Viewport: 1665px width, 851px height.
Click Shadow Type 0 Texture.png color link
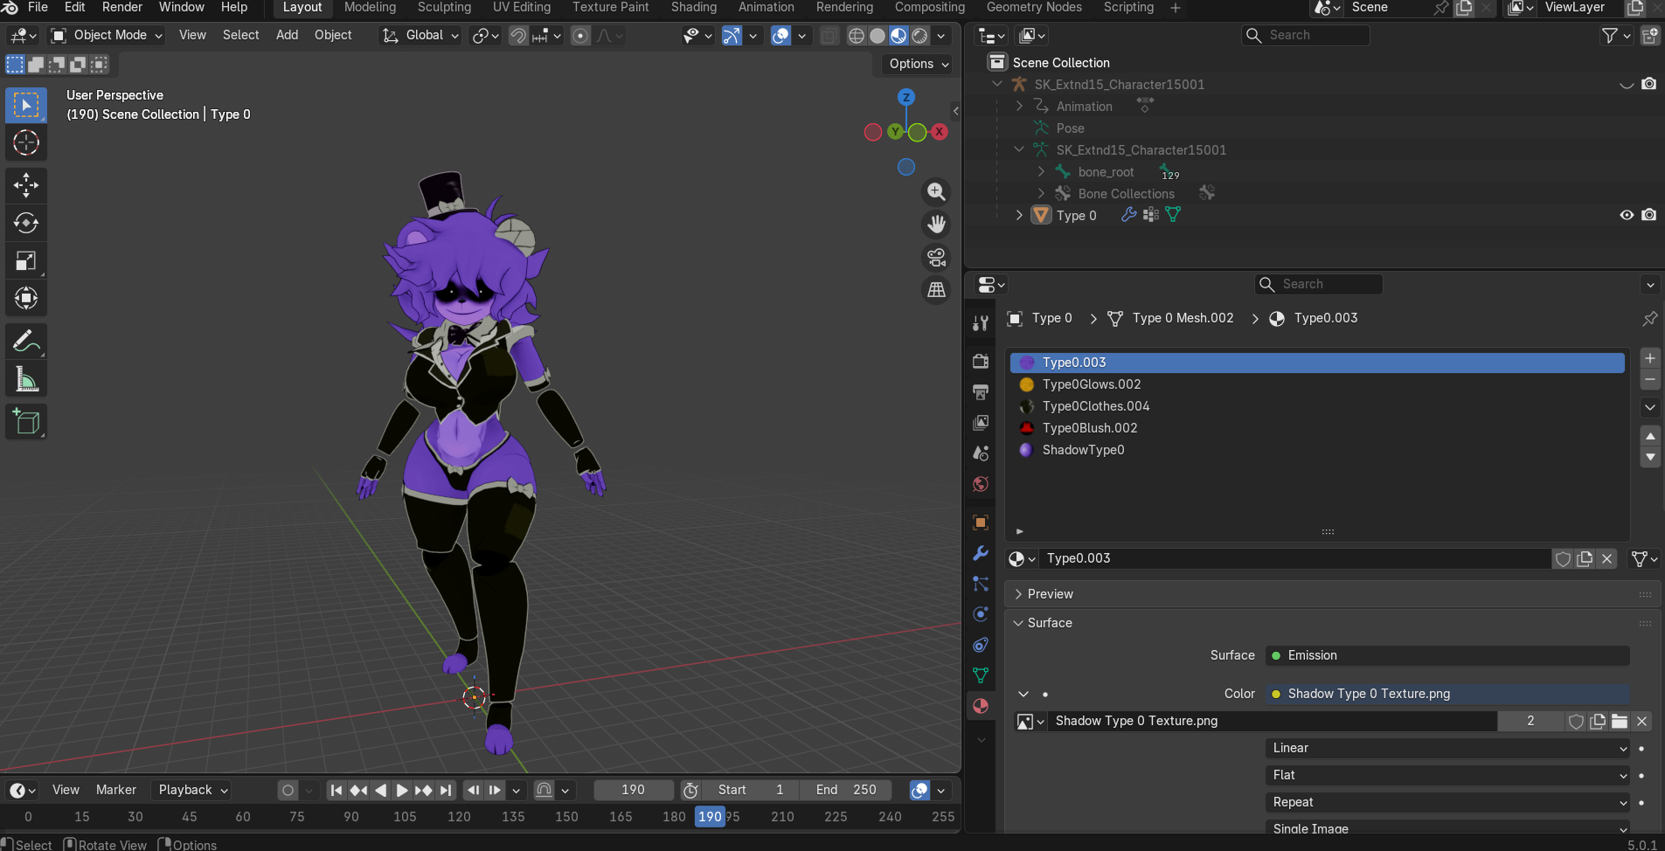(1447, 694)
